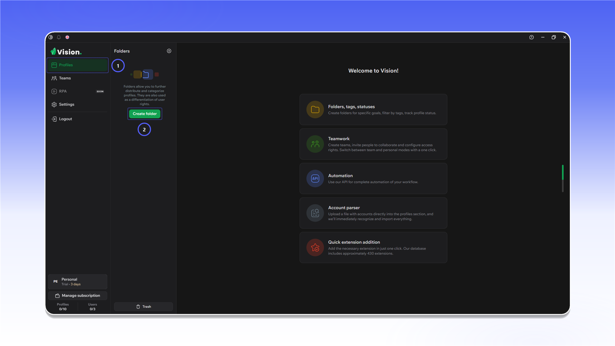Minimize the Vision window
This screenshot has height=346, width=615.
tap(543, 37)
